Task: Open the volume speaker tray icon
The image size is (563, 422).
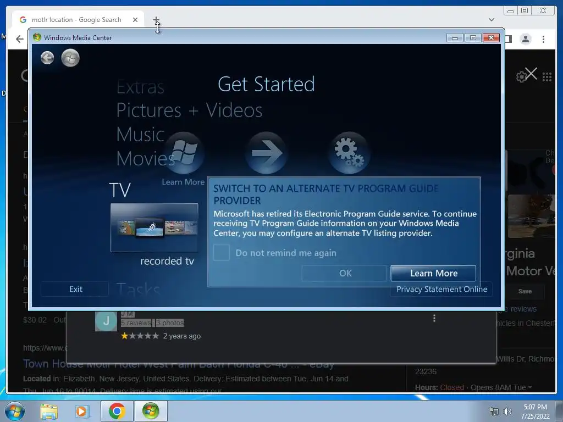Action: point(507,412)
